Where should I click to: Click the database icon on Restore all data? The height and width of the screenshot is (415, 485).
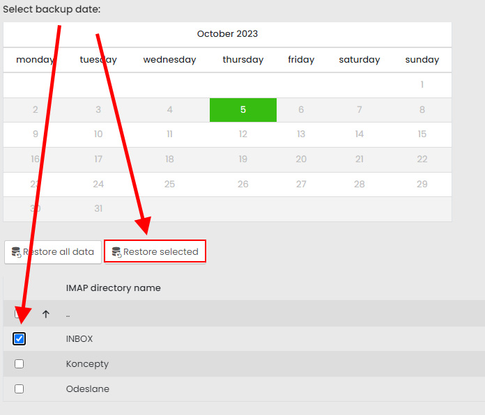(x=16, y=252)
